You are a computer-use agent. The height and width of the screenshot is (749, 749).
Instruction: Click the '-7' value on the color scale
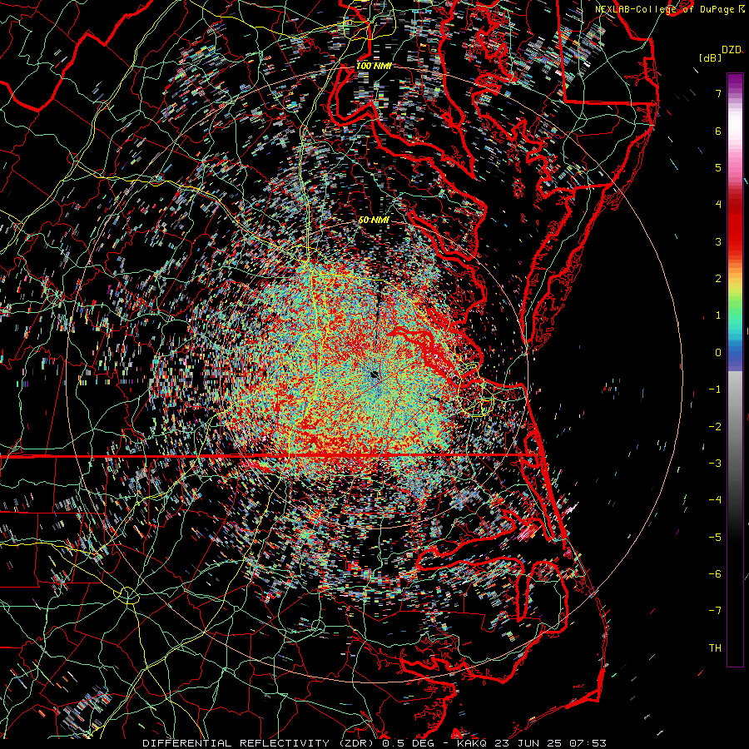715,611
